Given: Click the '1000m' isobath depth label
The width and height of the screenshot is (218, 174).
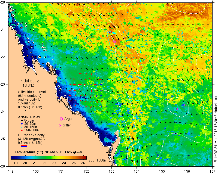Looking at the screenshot, I should click(101, 160).
